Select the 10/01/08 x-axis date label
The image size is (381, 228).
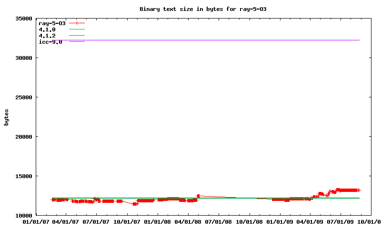(250, 221)
